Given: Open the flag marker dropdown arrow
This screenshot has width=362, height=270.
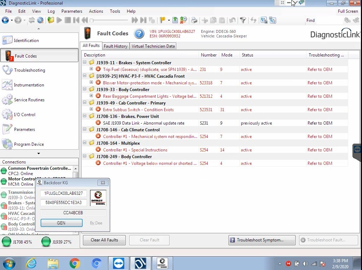Looking at the screenshot, I should pyautogui.click(x=169, y=20).
